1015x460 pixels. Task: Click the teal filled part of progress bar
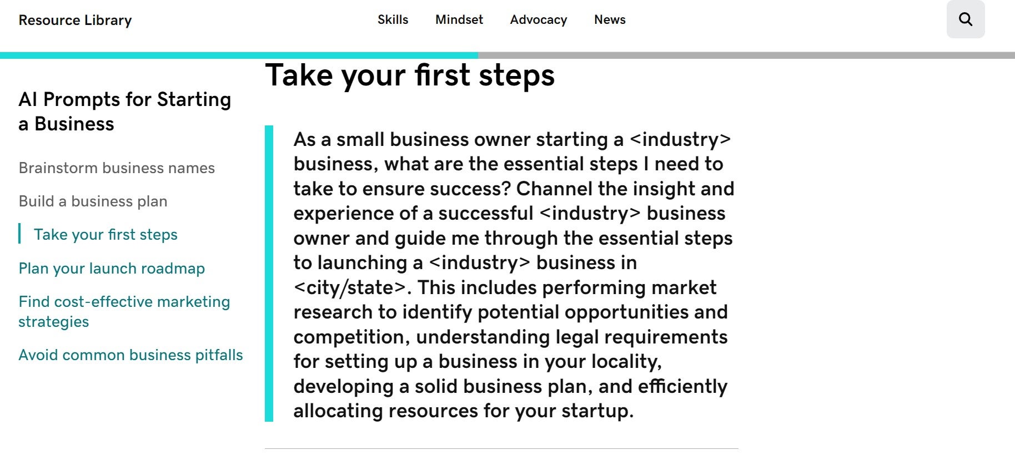pos(239,55)
